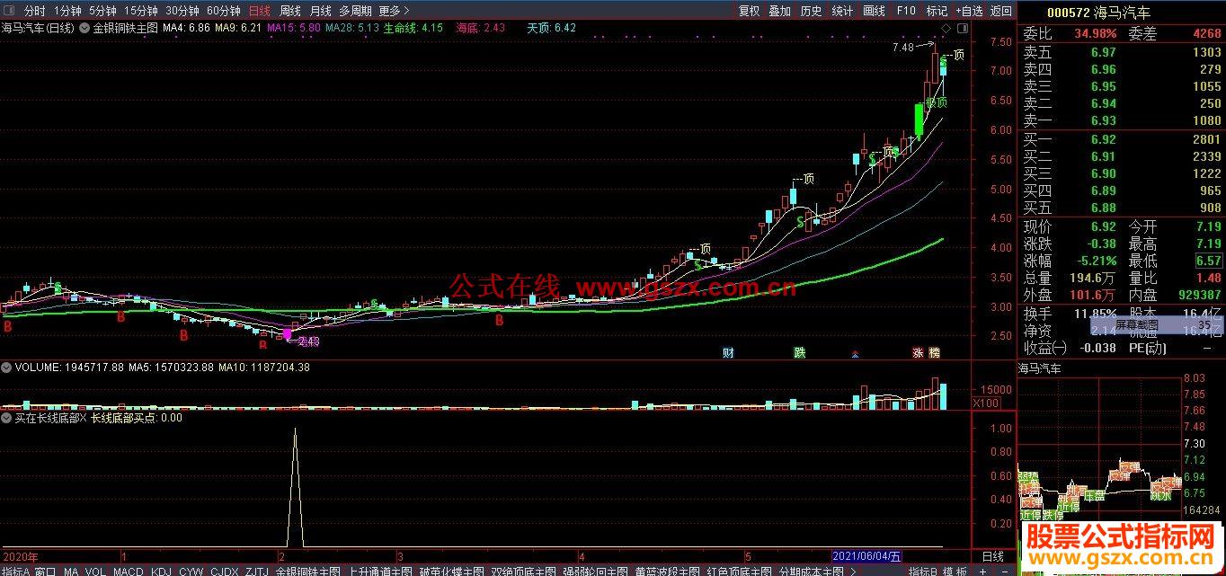Select the 红色顶底主图 tab
The width and height of the screenshot is (1226, 576).
point(739,571)
